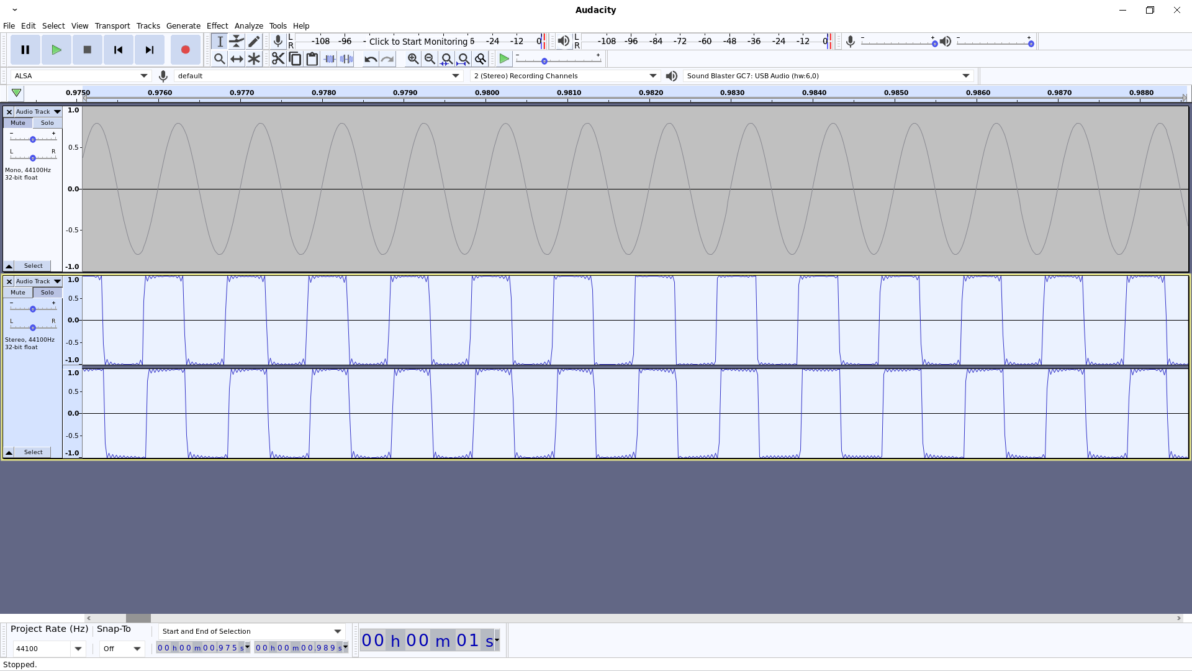
Task: Click the Zoom Toggle icon
Action: point(480,59)
